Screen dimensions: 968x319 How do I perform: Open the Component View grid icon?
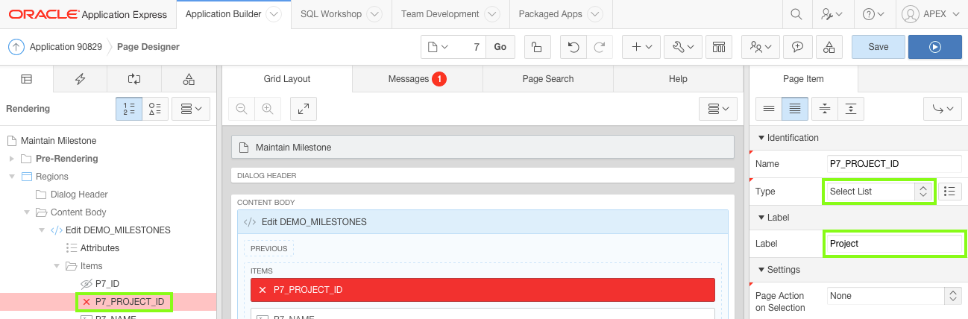click(x=719, y=47)
